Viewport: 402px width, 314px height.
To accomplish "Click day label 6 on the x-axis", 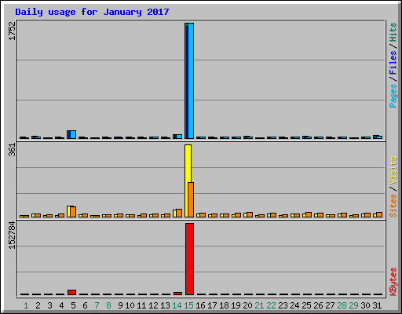I will coord(85,305).
